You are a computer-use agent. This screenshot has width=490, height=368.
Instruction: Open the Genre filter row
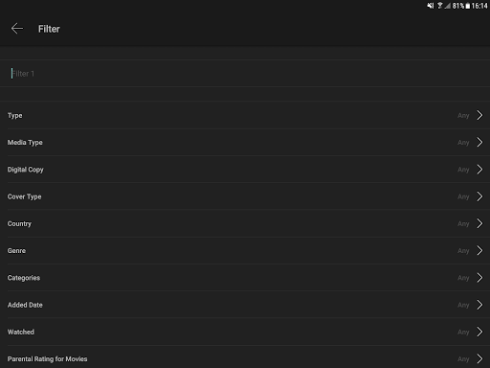tap(245, 251)
